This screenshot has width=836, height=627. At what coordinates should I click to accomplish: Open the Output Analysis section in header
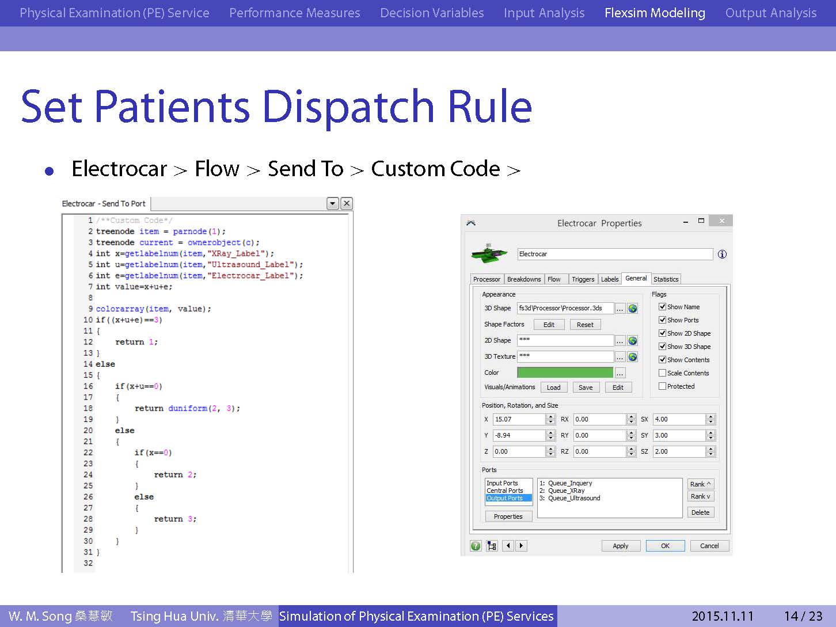coord(770,13)
